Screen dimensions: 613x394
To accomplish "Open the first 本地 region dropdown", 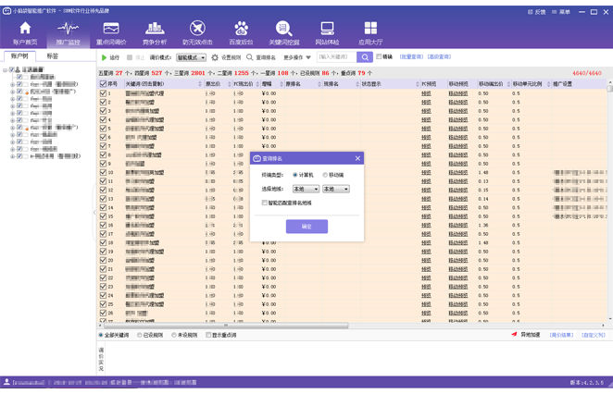I will pos(305,189).
